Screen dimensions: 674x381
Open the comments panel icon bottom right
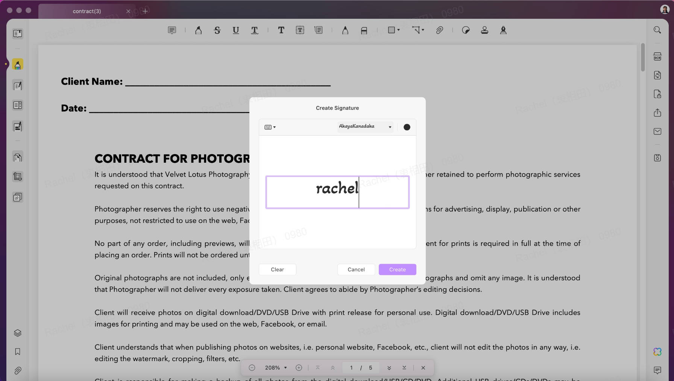point(657,370)
